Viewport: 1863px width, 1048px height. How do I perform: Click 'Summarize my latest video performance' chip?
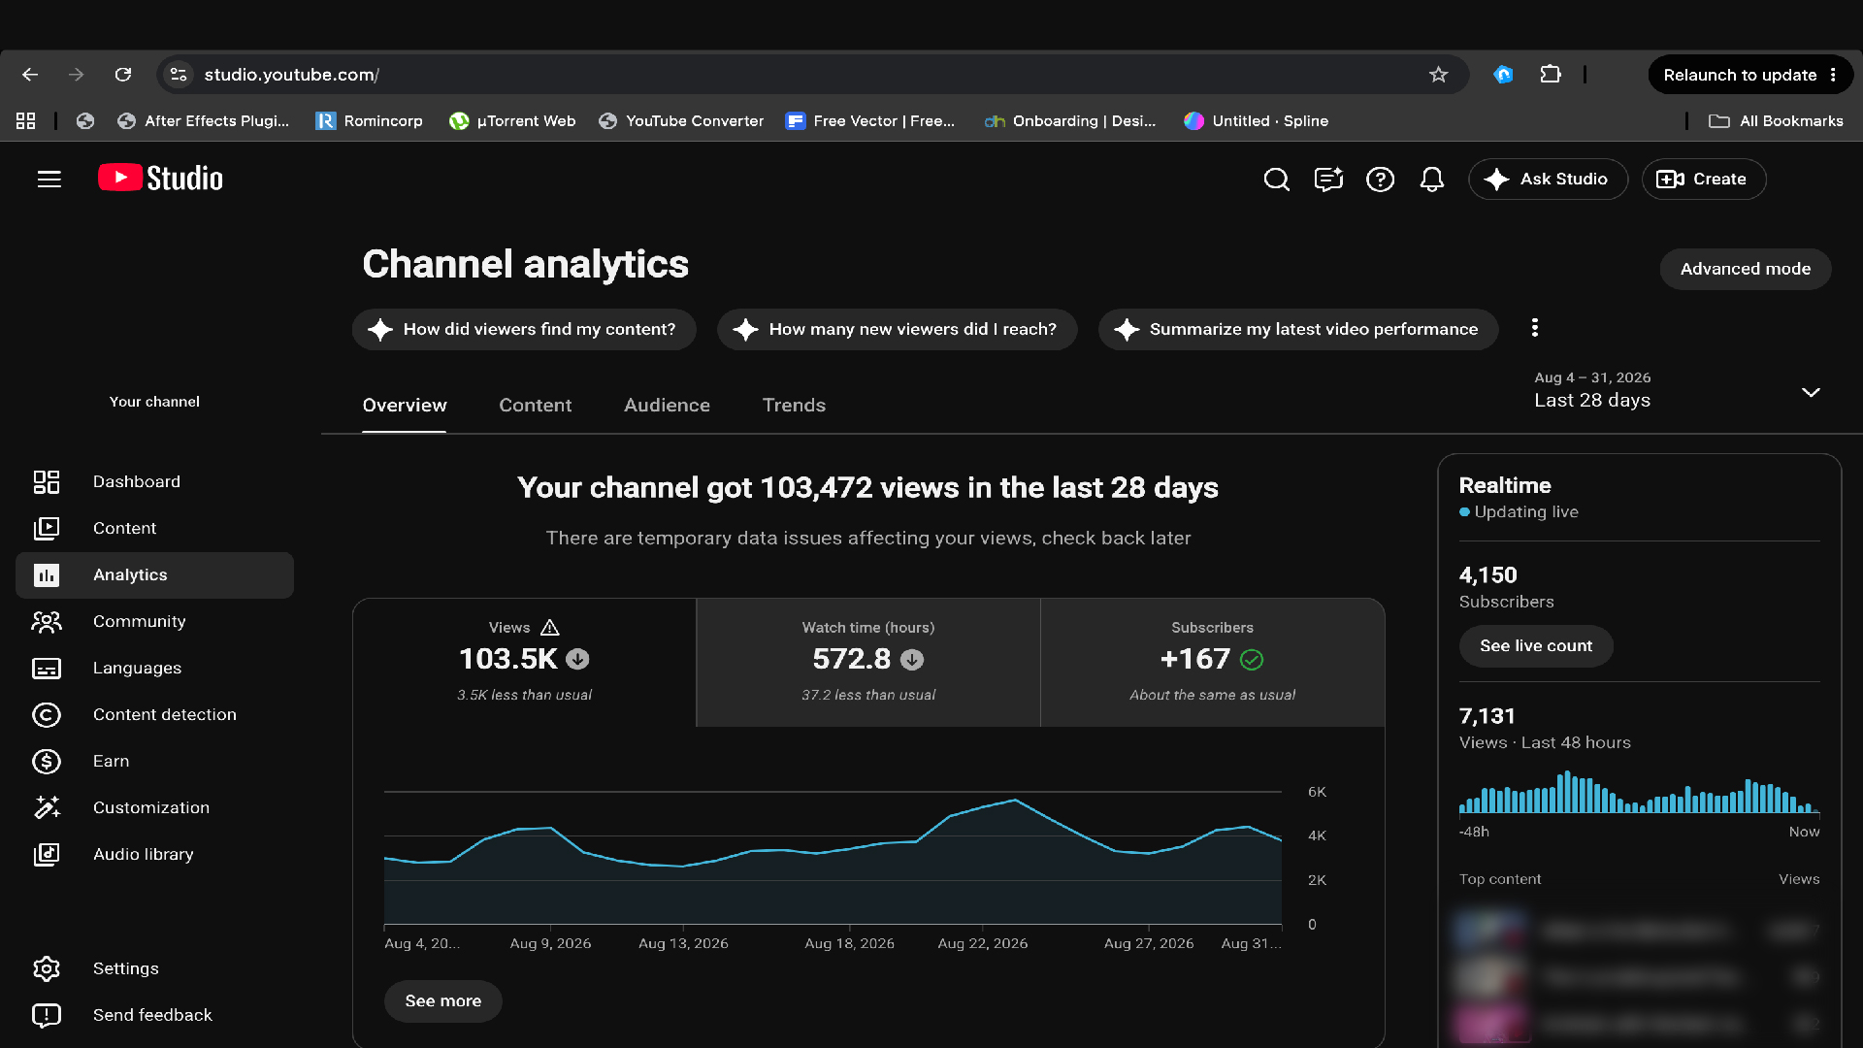pyautogui.click(x=1297, y=329)
